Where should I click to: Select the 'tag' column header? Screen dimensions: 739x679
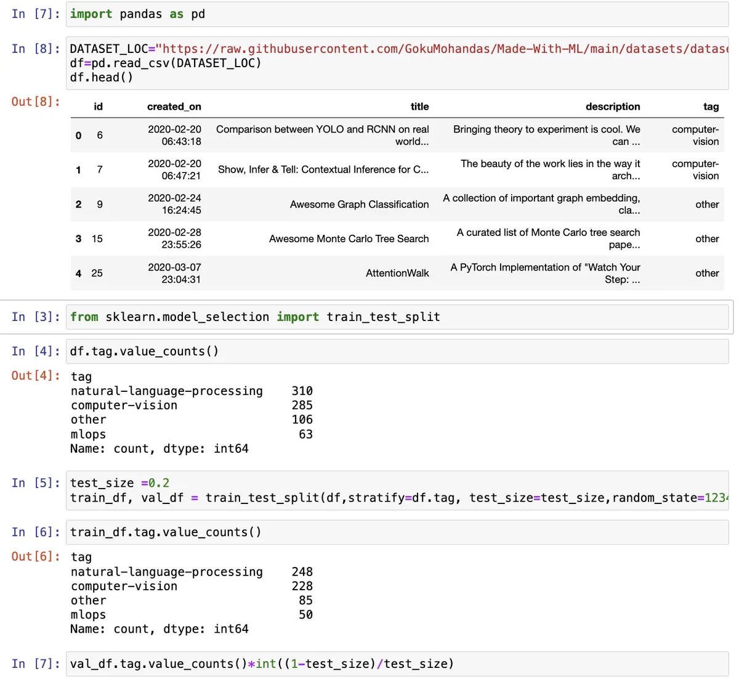[711, 107]
